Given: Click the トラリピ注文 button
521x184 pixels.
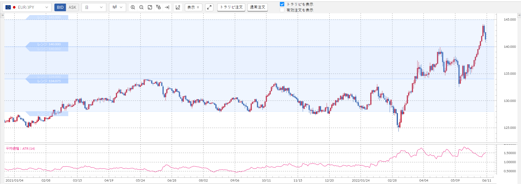Looking at the screenshot, I should [x=231, y=7].
